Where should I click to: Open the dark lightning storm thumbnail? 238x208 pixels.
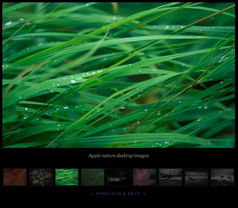click(119, 177)
